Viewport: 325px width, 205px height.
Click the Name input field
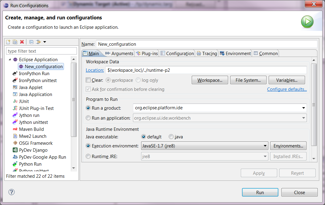tap(207, 44)
